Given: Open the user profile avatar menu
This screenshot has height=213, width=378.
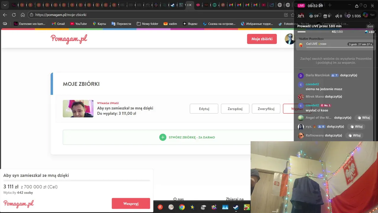Looking at the screenshot, I should [289, 39].
